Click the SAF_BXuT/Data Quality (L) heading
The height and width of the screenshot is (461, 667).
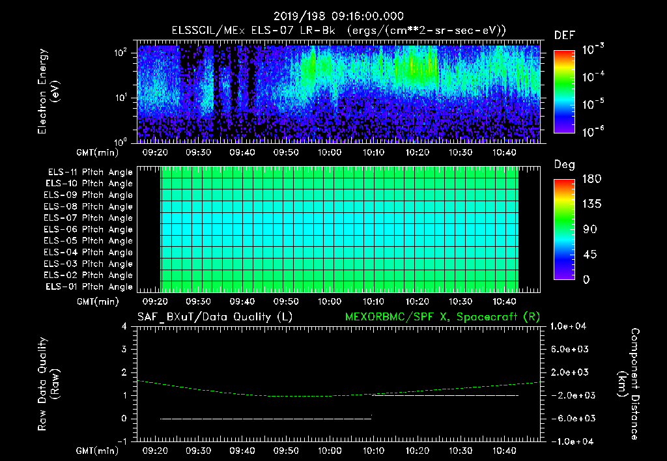(215, 317)
